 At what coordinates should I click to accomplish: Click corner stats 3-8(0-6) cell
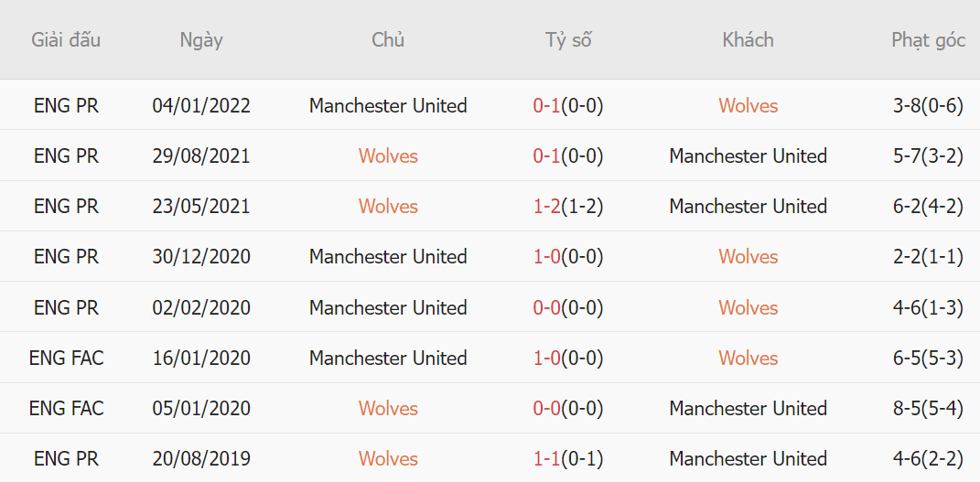tap(928, 105)
